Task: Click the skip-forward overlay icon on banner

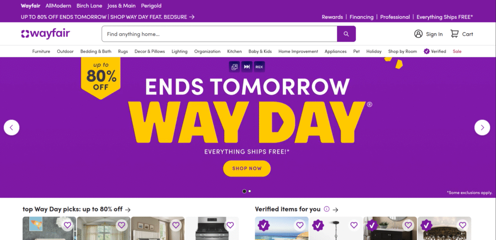Action: click(247, 67)
